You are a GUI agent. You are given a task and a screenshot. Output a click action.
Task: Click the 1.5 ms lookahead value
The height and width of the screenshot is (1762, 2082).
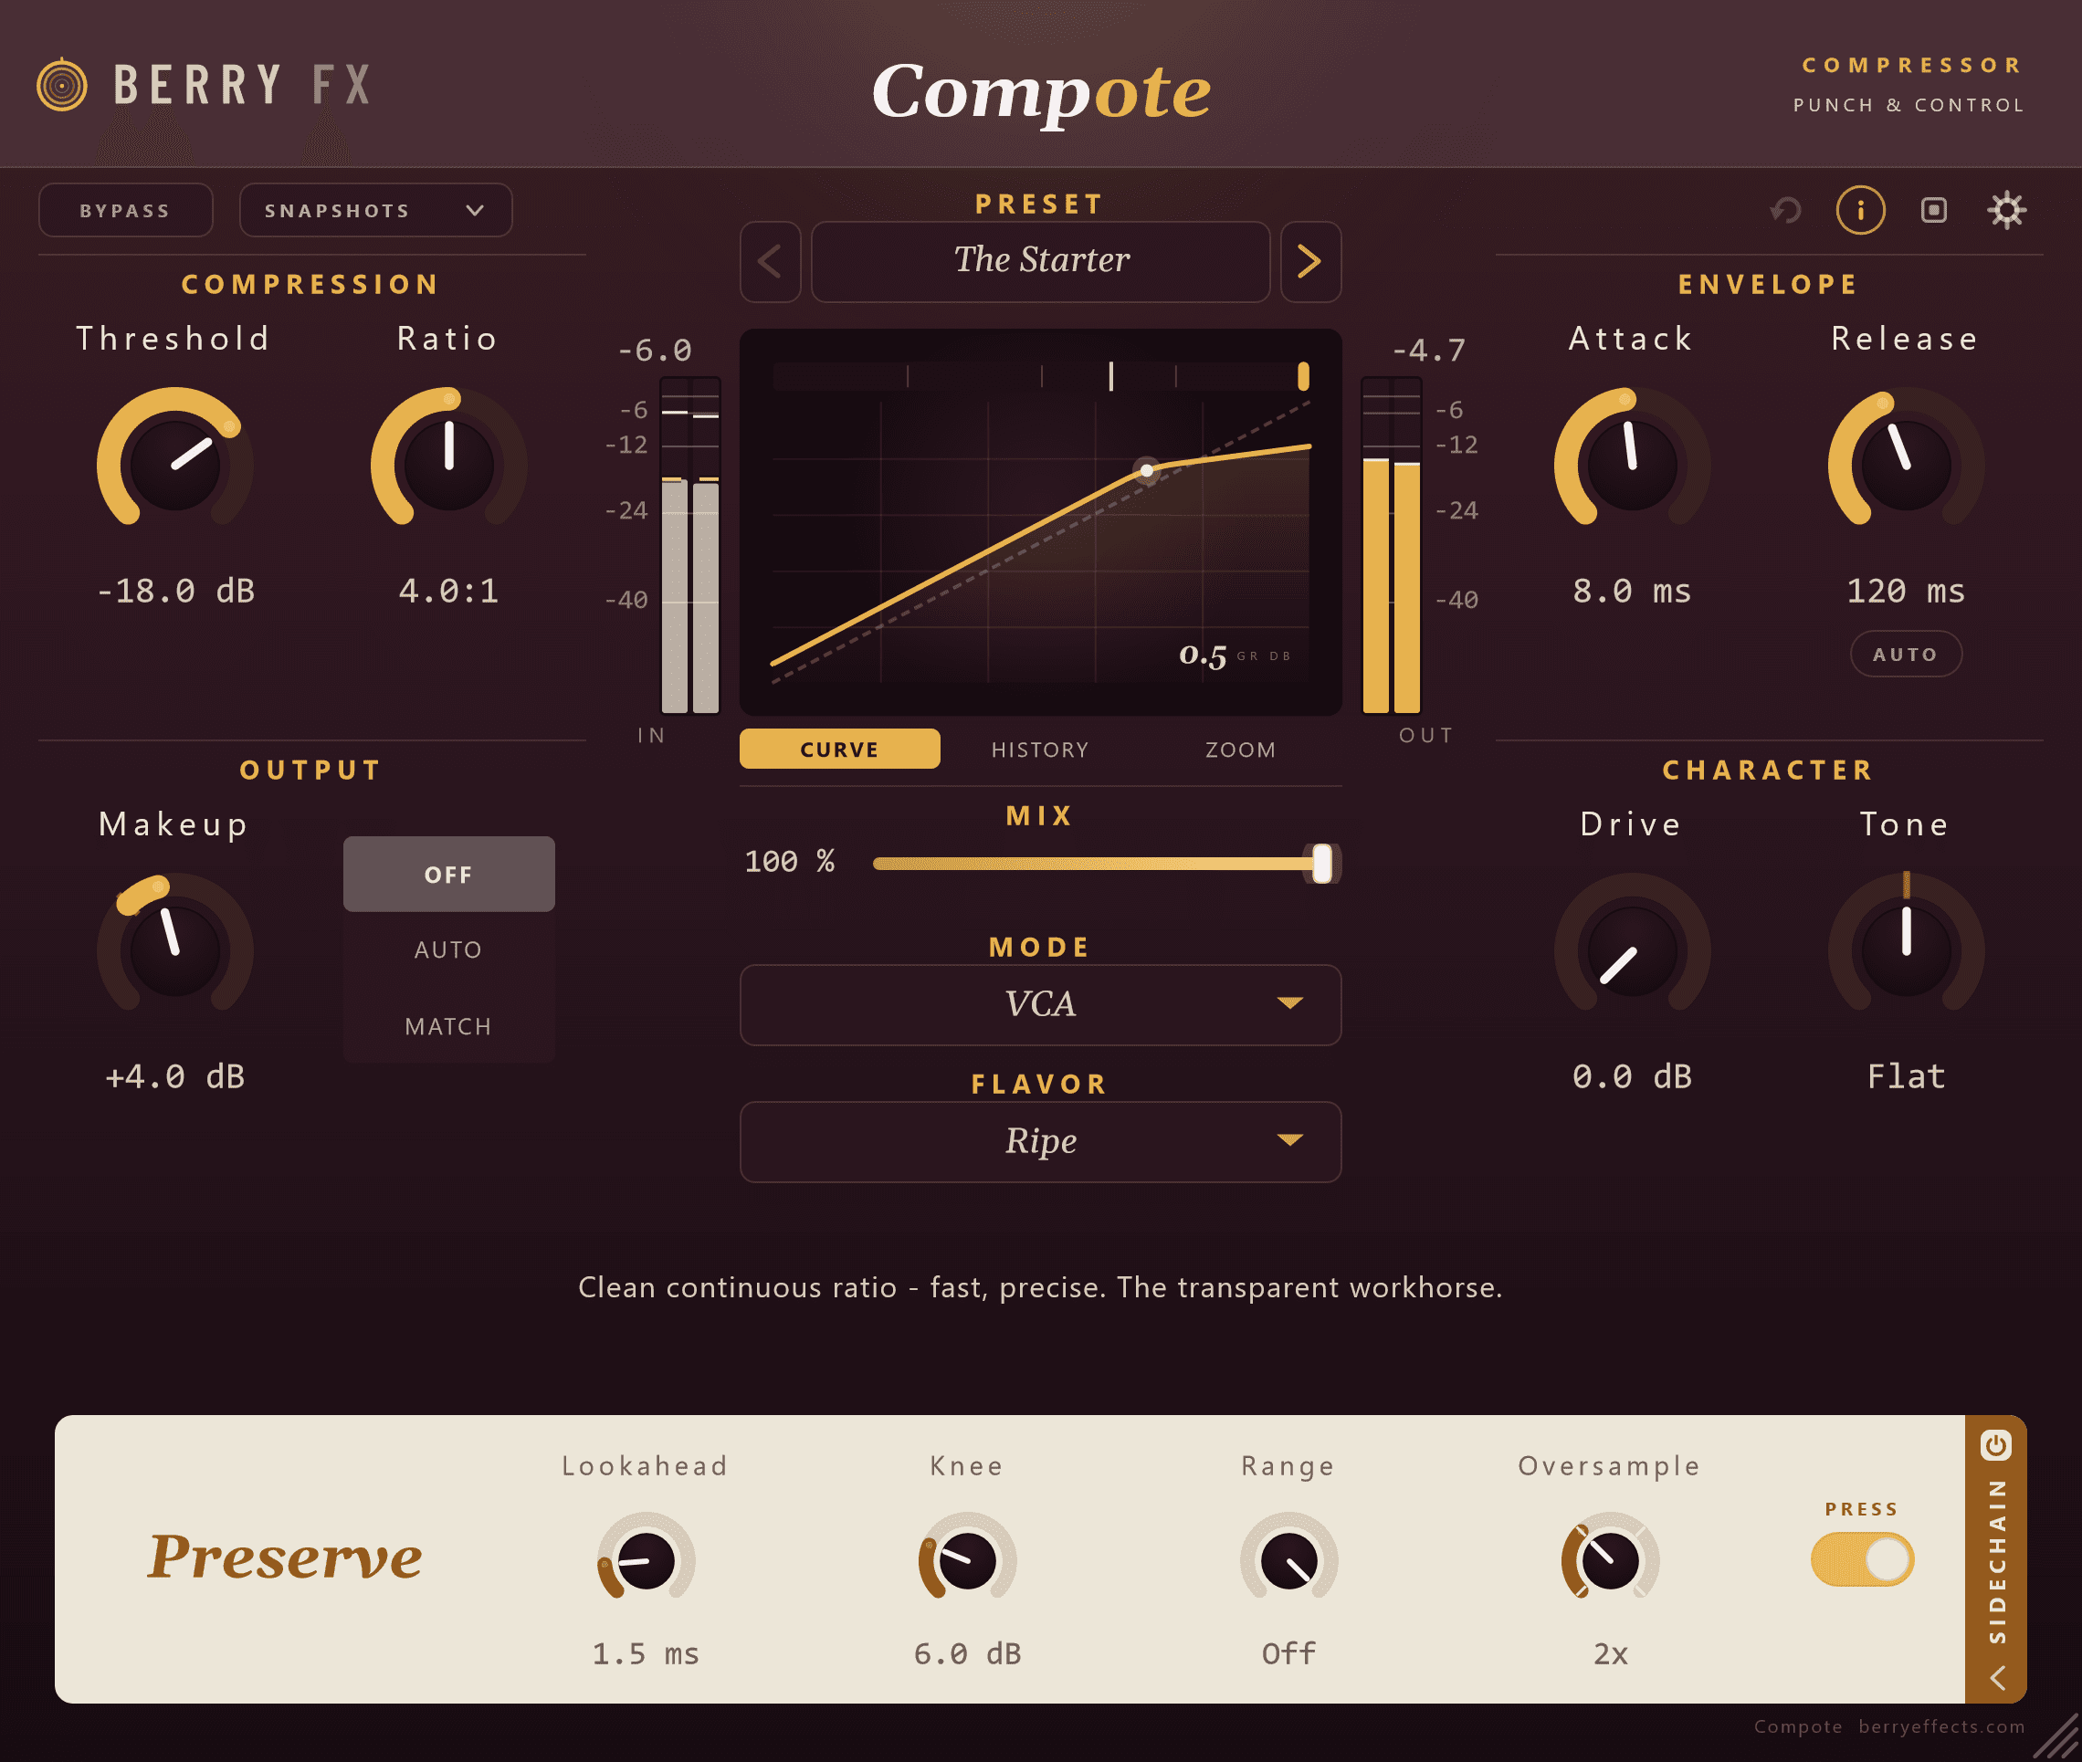(646, 1653)
